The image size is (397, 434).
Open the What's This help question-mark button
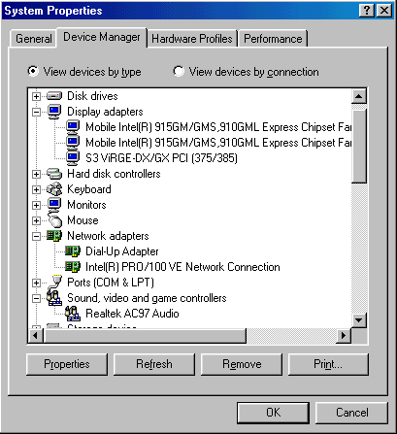point(366,11)
